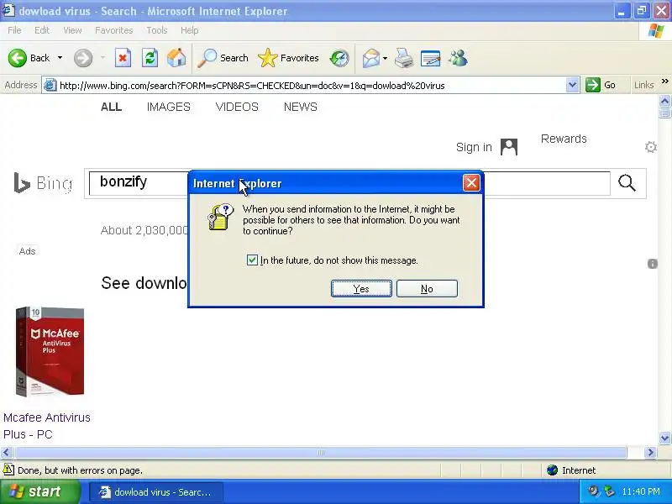Viewport: 672px width, 504px height.
Task: Click the greyed Forward arrow icon
Action: tap(82, 58)
